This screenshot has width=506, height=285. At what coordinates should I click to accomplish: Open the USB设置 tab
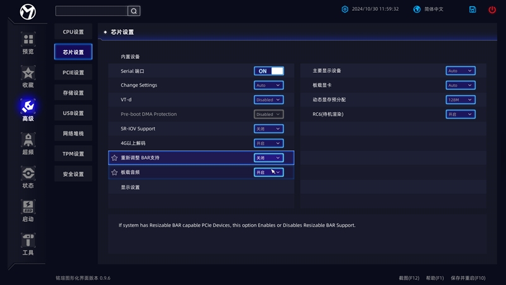(x=73, y=113)
